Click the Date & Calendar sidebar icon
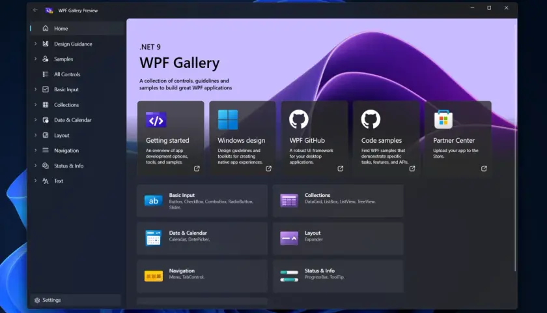The image size is (547, 313). (46, 120)
